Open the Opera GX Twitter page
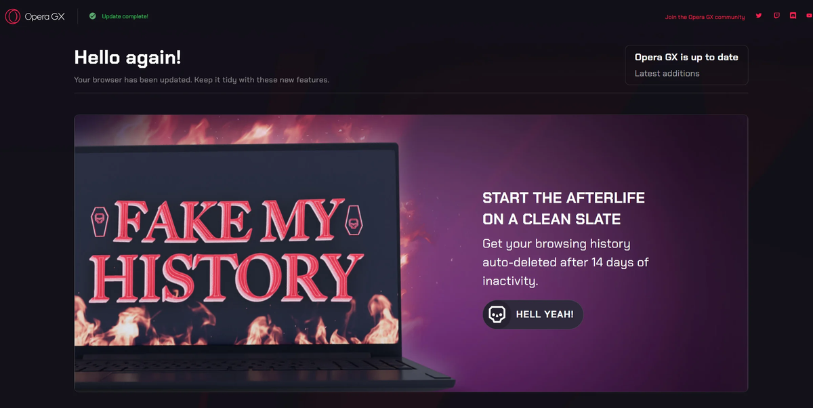The image size is (813, 408). [x=759, y=16]
